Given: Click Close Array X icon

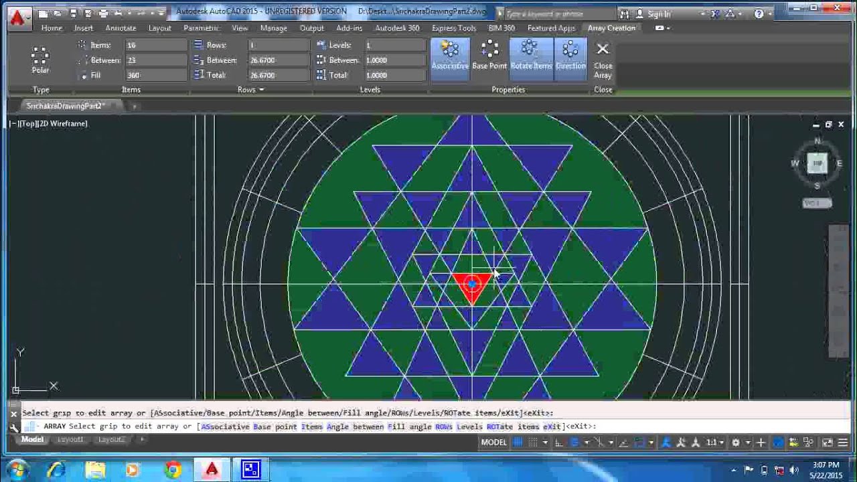Looking at the screenshot, I should click(603, 49).
